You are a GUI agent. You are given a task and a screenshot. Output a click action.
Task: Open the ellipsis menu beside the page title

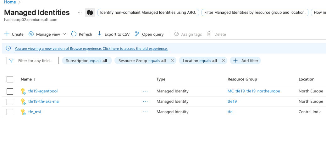(x=80, y=13)
